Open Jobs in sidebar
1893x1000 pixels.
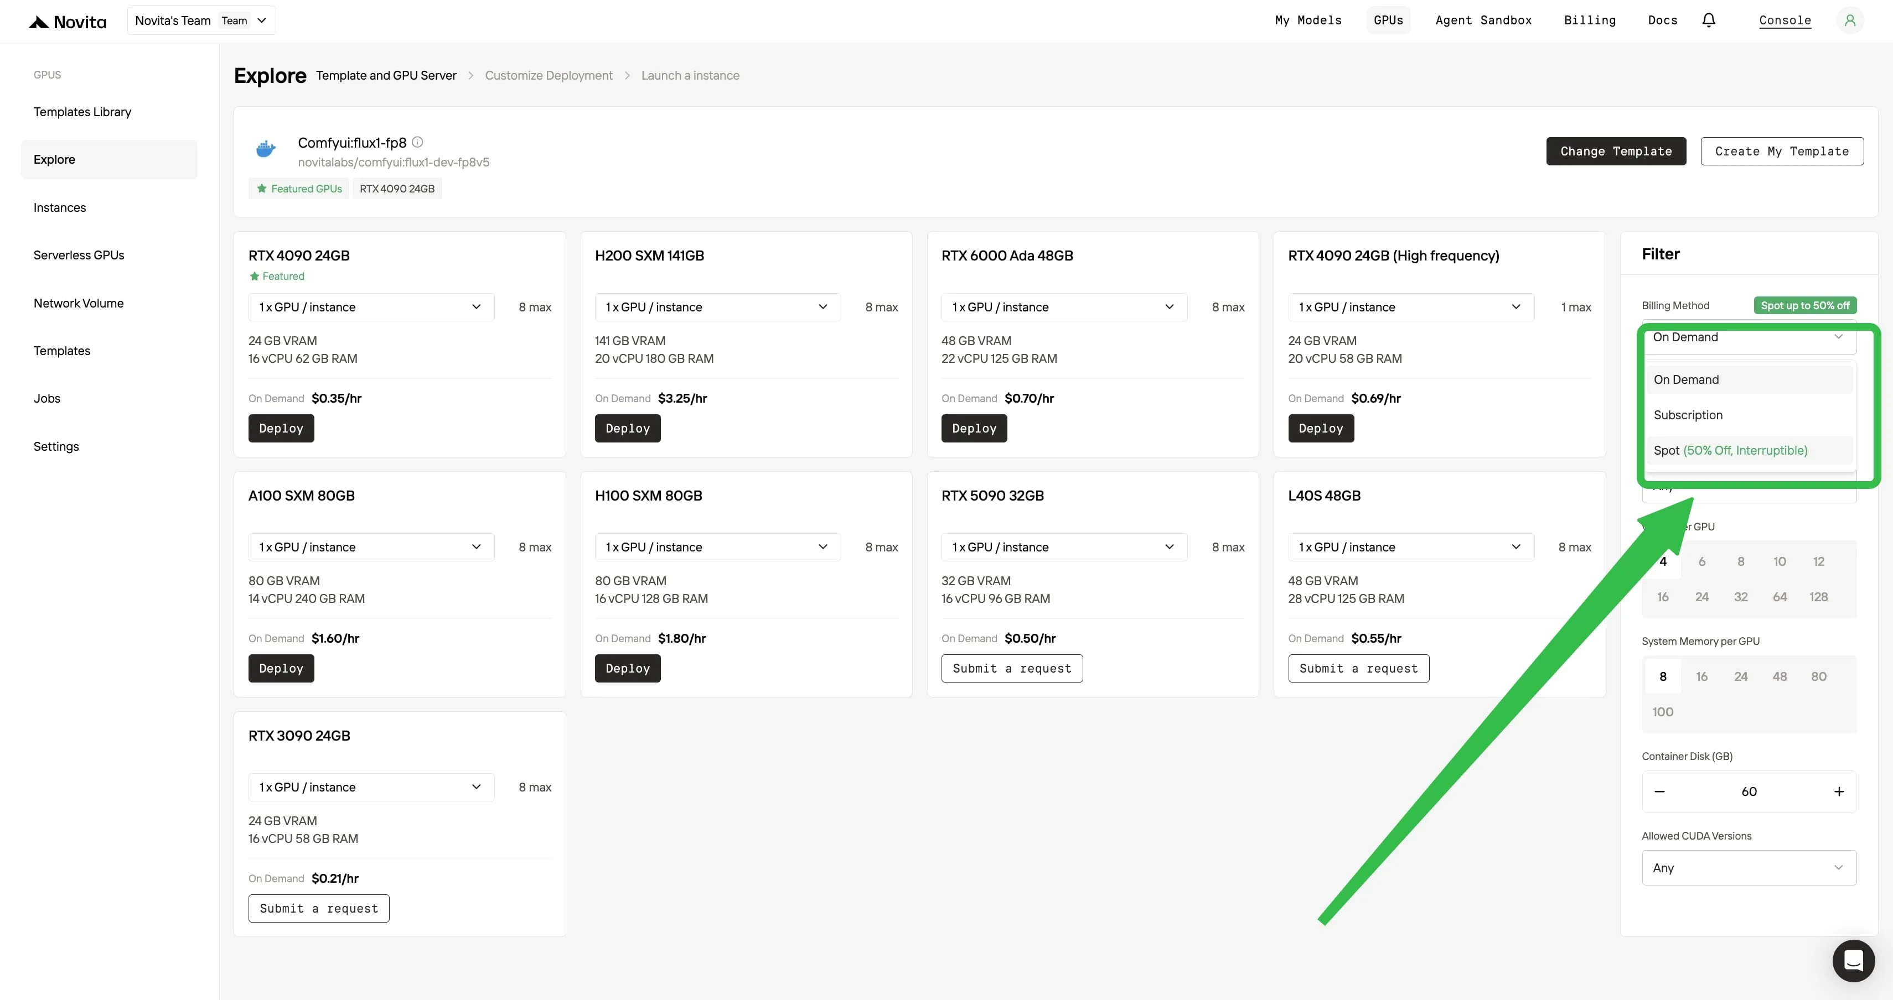point(108,399)
